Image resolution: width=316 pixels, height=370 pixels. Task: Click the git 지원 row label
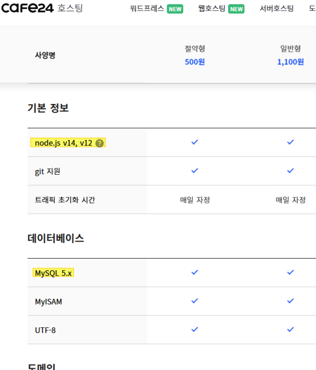click(51, 171)
